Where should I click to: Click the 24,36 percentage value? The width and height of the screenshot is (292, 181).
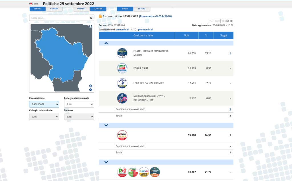(208, 135)
